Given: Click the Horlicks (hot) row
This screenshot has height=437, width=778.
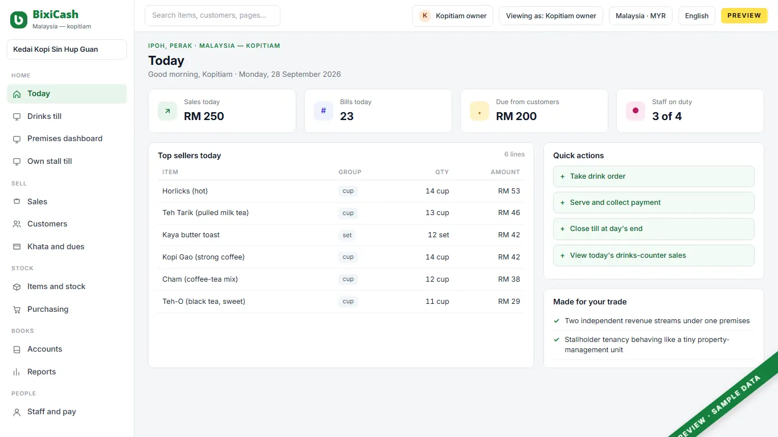Looking at the screenshot, I should click(x=341, y=191).
